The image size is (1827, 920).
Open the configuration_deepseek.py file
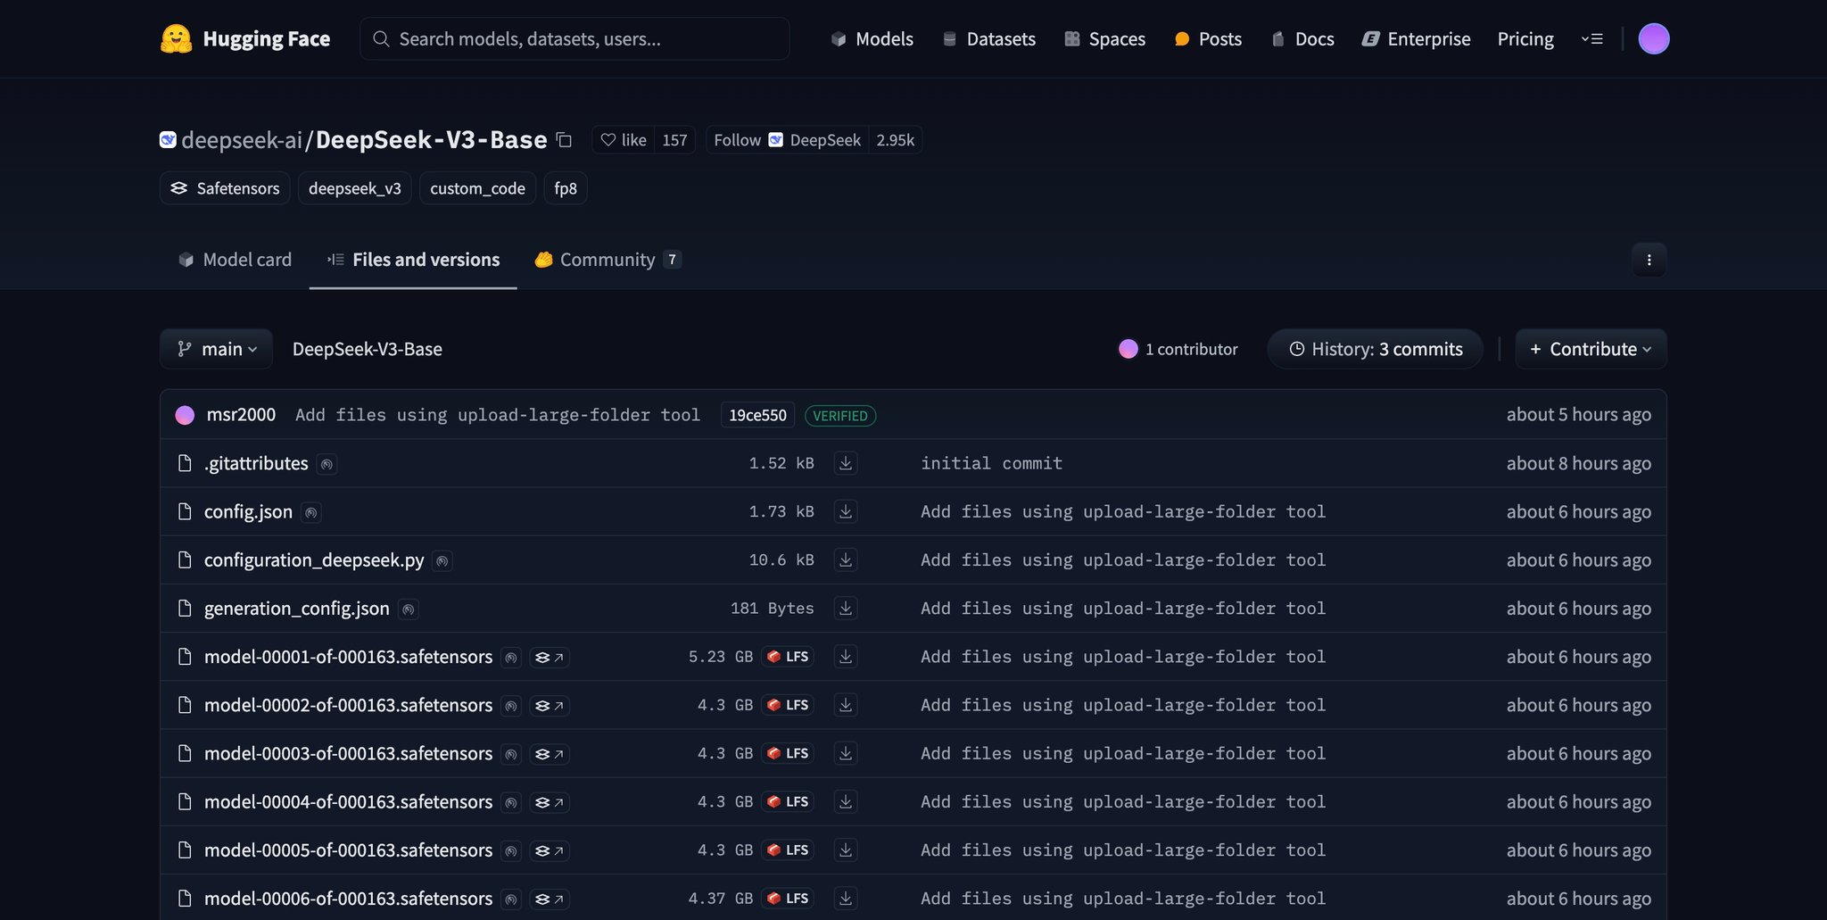tap(314, 559)
